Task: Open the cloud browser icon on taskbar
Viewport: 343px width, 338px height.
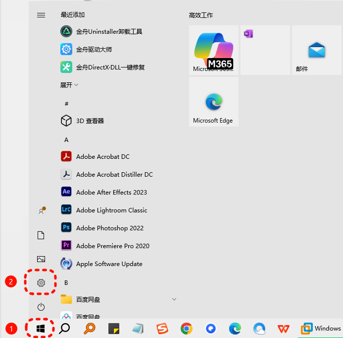Action: 259,329
